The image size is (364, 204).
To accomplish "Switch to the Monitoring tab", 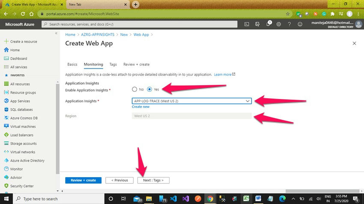I will (93, 64).
